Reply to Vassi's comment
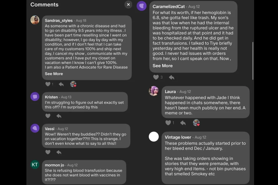The image size is (278, 185). point(59,152)
